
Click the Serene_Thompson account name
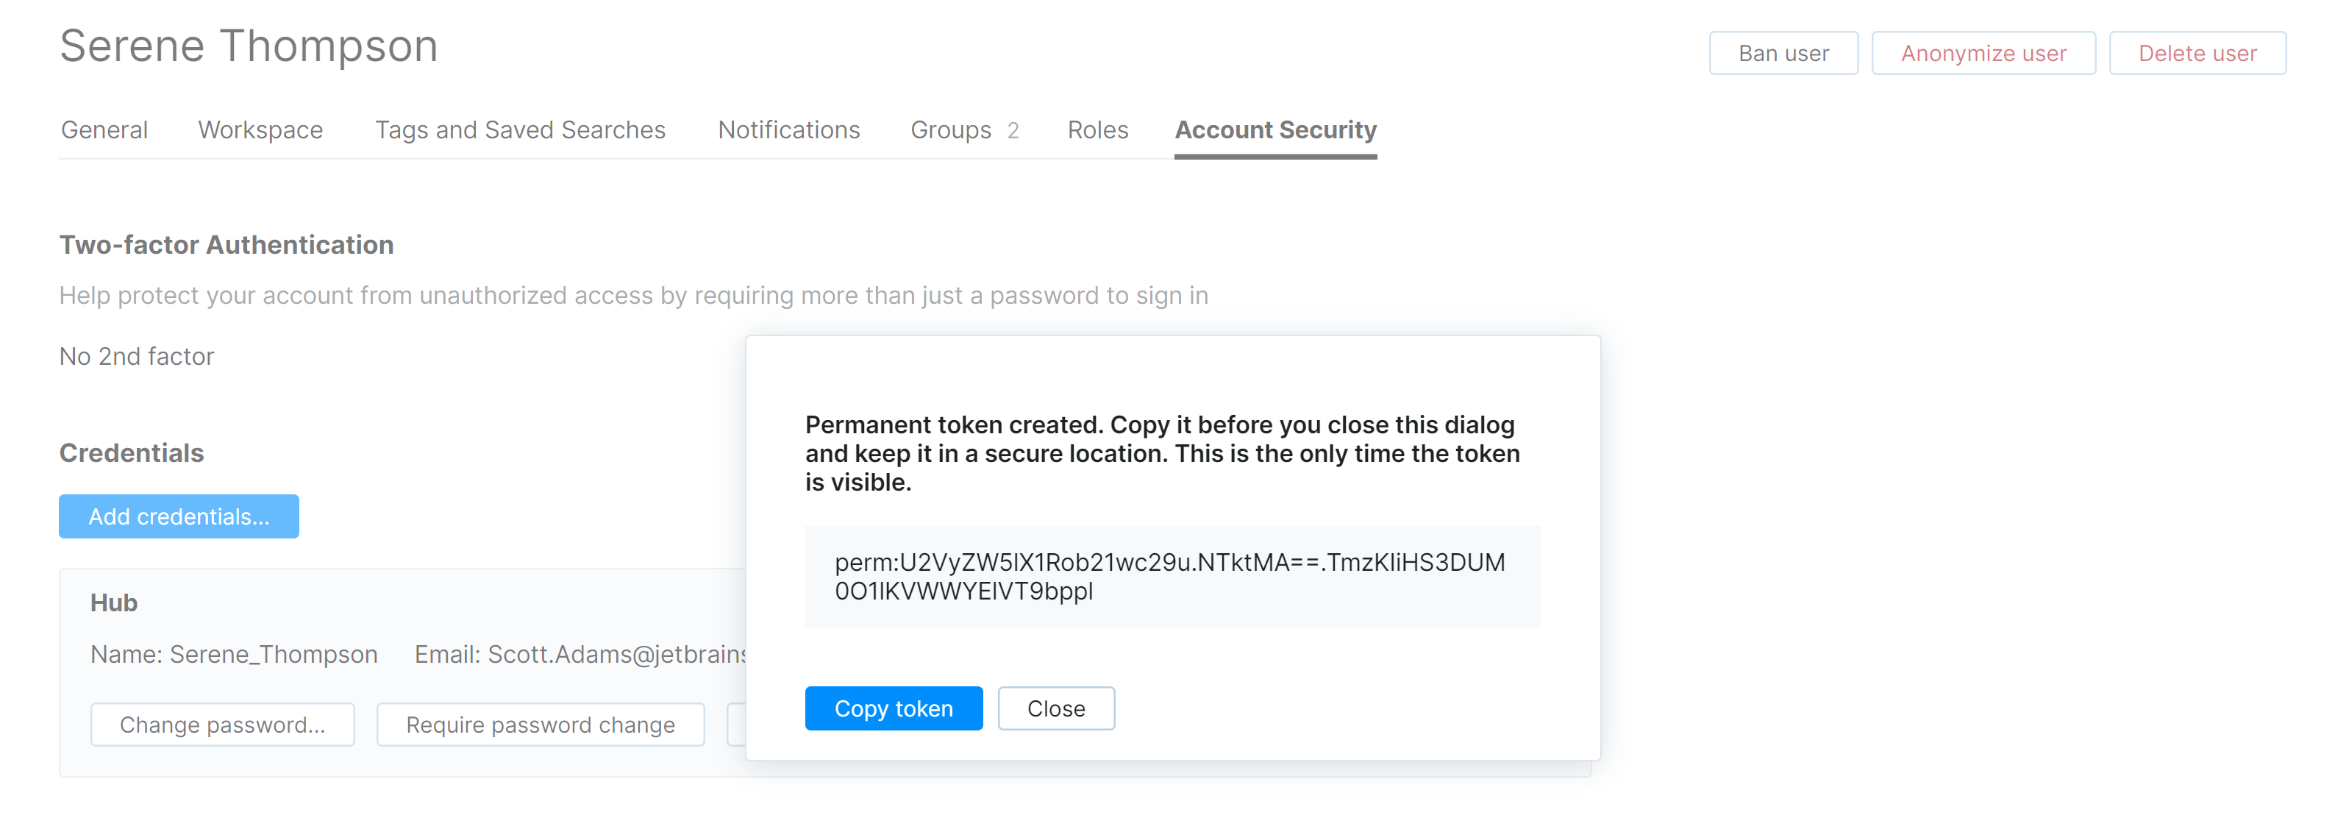click(274, 654)
